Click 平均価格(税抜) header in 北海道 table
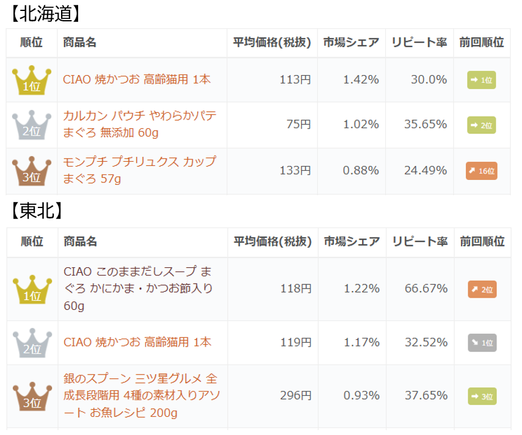Image resolution: width=522 pixels, height=435 pixels. click(272, 43)
